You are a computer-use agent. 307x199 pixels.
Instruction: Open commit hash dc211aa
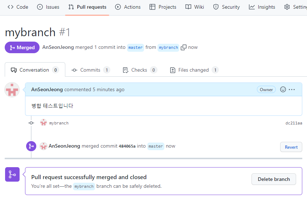[x=294, y=123]
